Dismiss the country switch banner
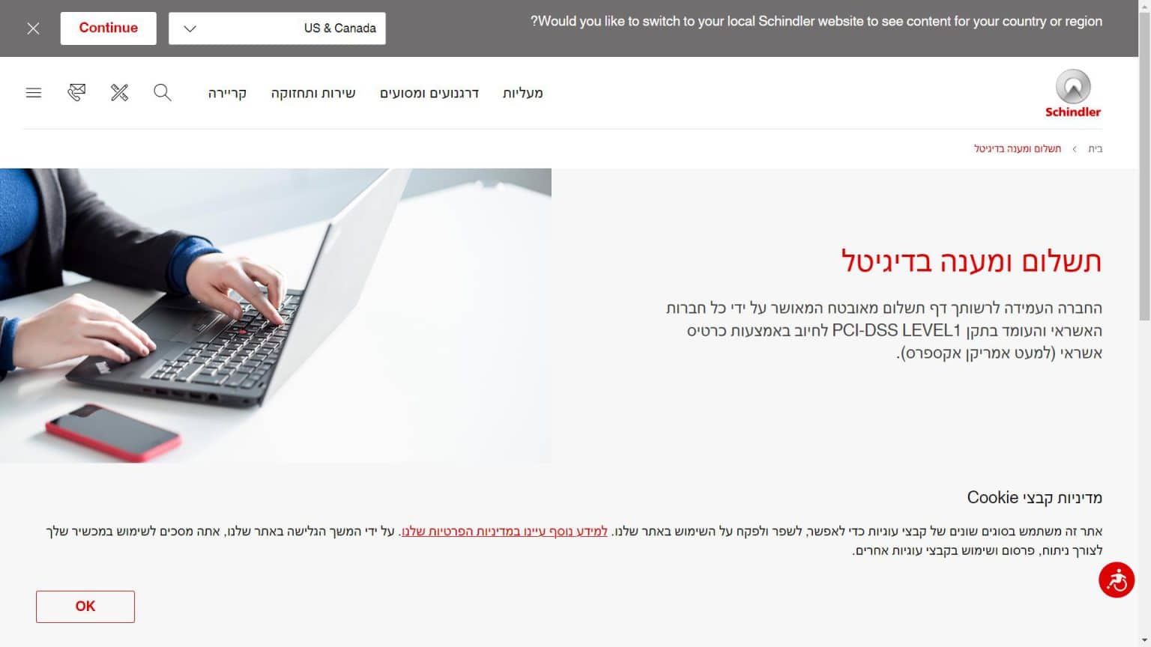1151x647 pixels. [x=33, y=28]
